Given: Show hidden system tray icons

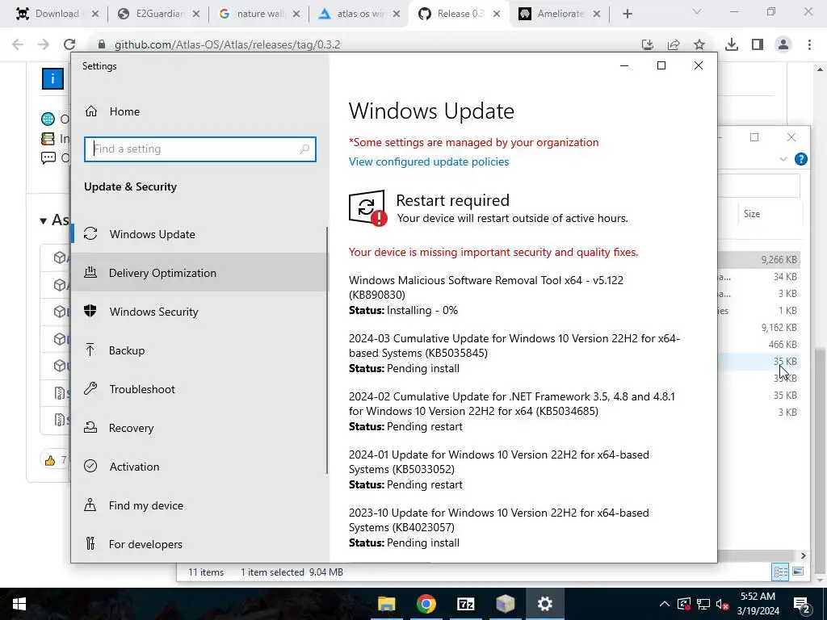Looking at the screenshot, I should click(x=665, y=604).
